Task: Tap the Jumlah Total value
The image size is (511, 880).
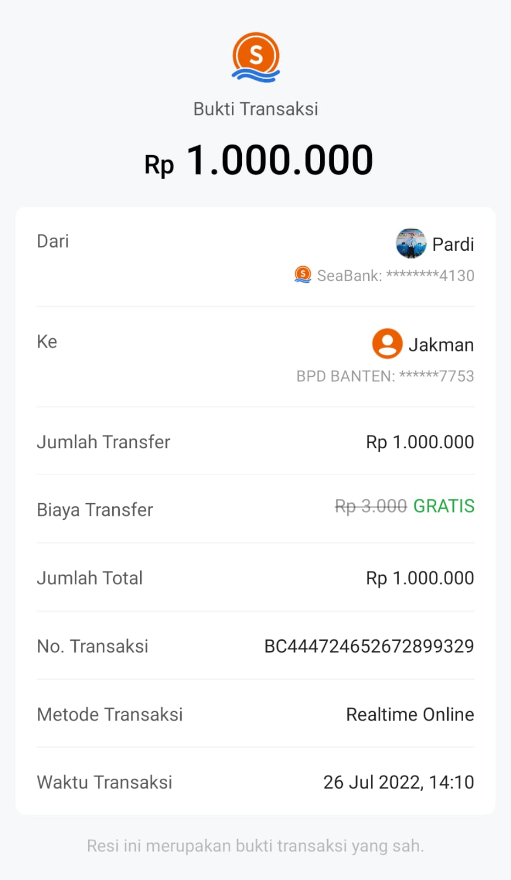Action: tap(420, 578)
